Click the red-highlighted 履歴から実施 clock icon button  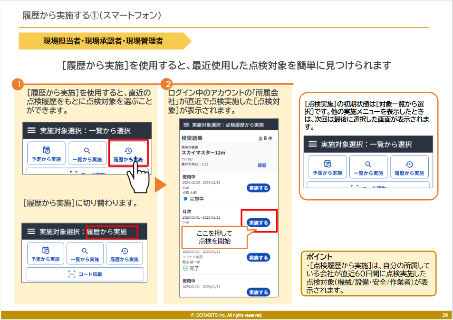coord(128,154)
